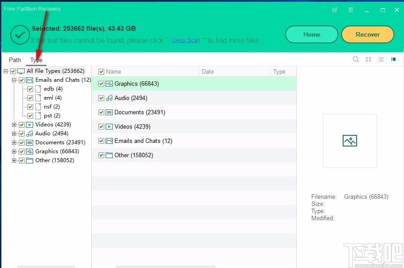Select Documents (23491) row in file list

tap(194, 113)
